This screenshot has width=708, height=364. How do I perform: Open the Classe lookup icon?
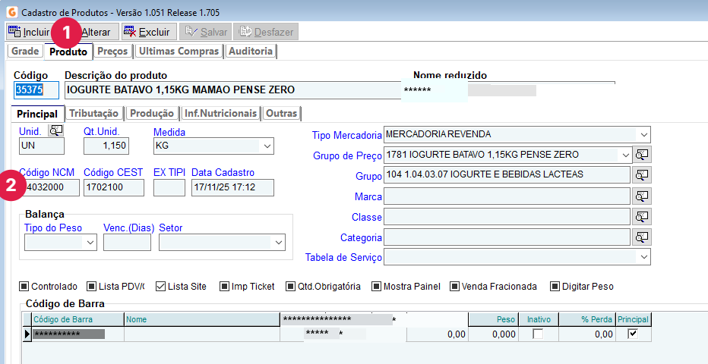coord(642,216)
